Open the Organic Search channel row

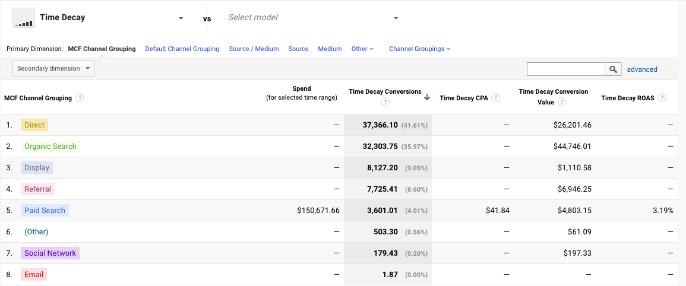click(50, 147)
